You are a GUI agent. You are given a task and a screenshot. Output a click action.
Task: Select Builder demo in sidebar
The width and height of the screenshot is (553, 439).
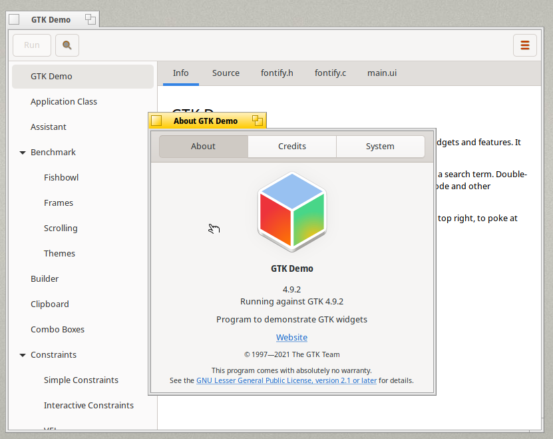pos(83,279)
